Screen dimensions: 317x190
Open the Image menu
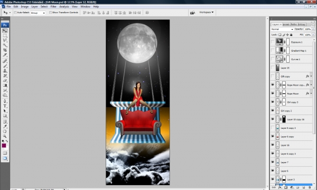(x=25, y=6)
